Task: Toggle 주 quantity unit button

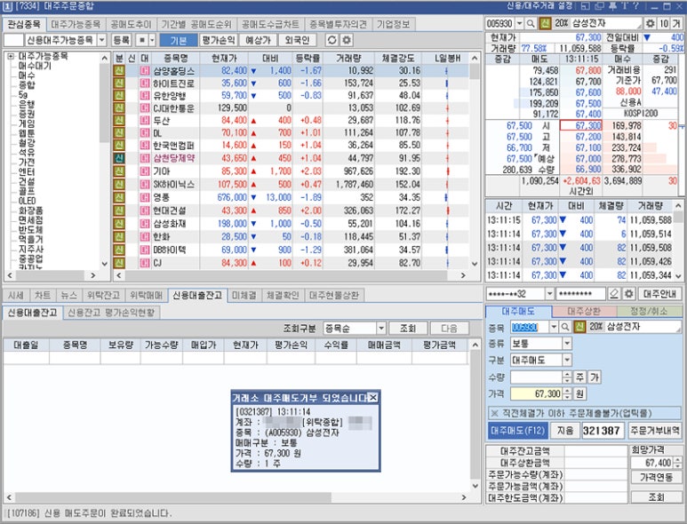Action: pos(579,377)
